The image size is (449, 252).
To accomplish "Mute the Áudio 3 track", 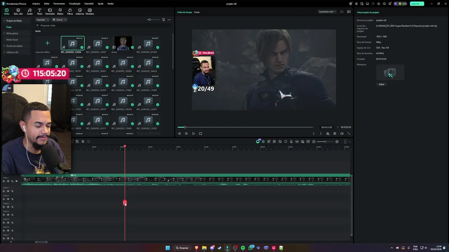I will point(8,207).
